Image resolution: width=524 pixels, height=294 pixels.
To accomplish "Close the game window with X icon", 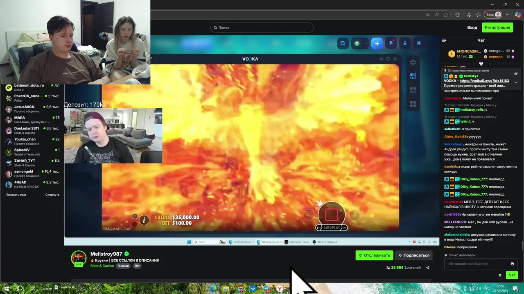I will (395, 59).
